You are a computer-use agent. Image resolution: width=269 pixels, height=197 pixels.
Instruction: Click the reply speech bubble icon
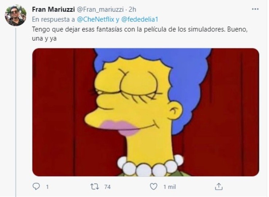(x=36, y=186)
